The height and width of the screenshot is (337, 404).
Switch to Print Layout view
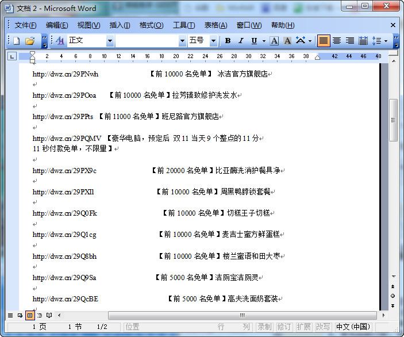coord(30,315)
